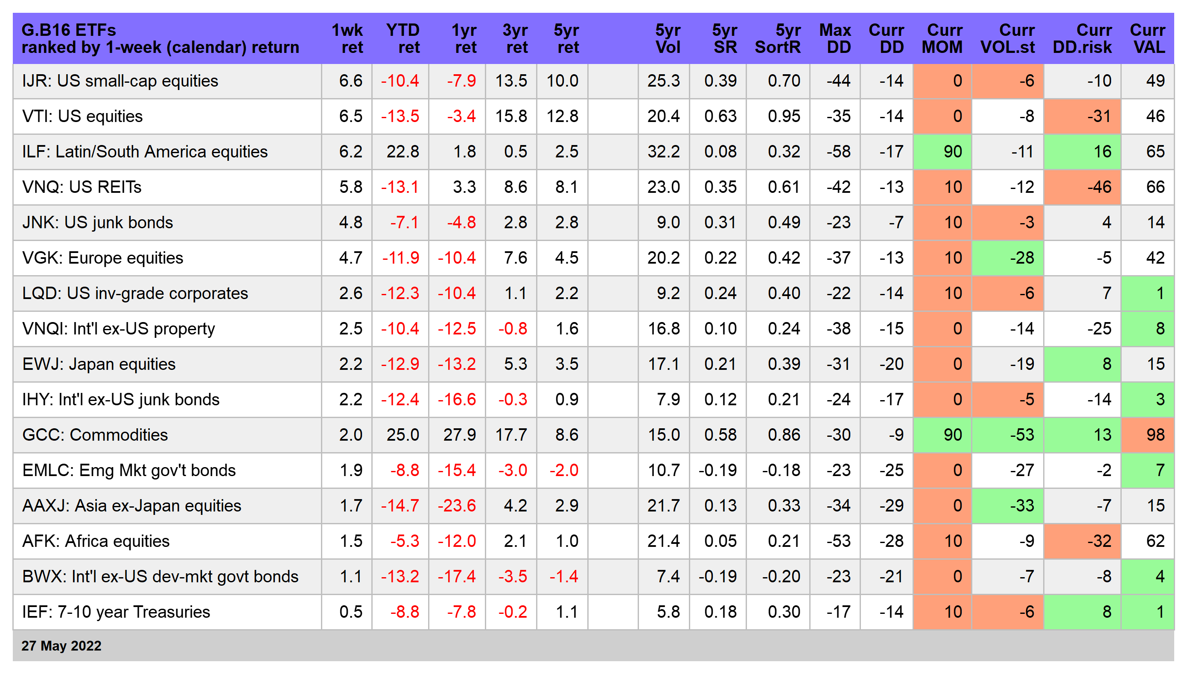Click the '5yr ret' column header

(566, 38)
